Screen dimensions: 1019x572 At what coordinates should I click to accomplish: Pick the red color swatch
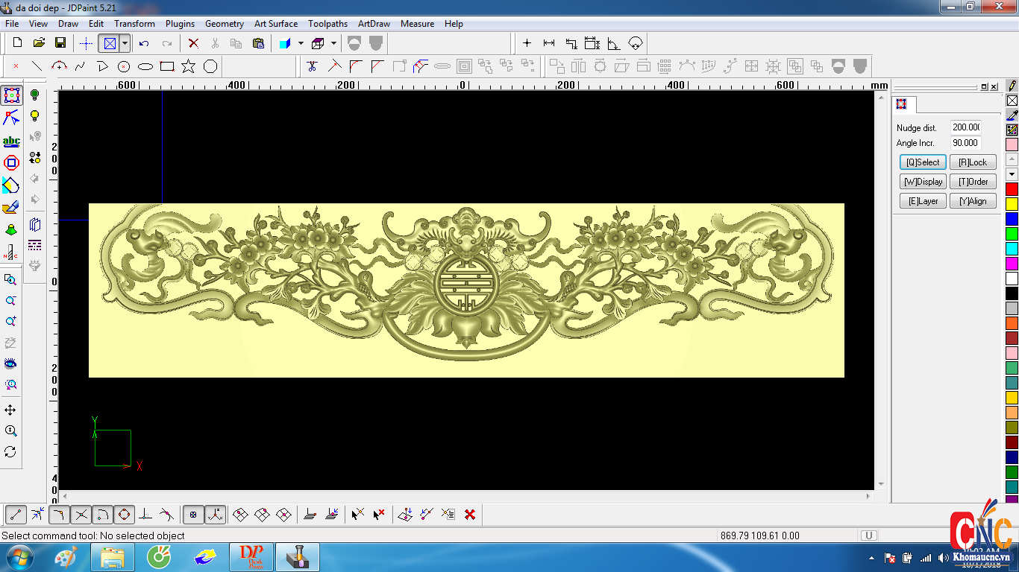[x=1012, y=189]
